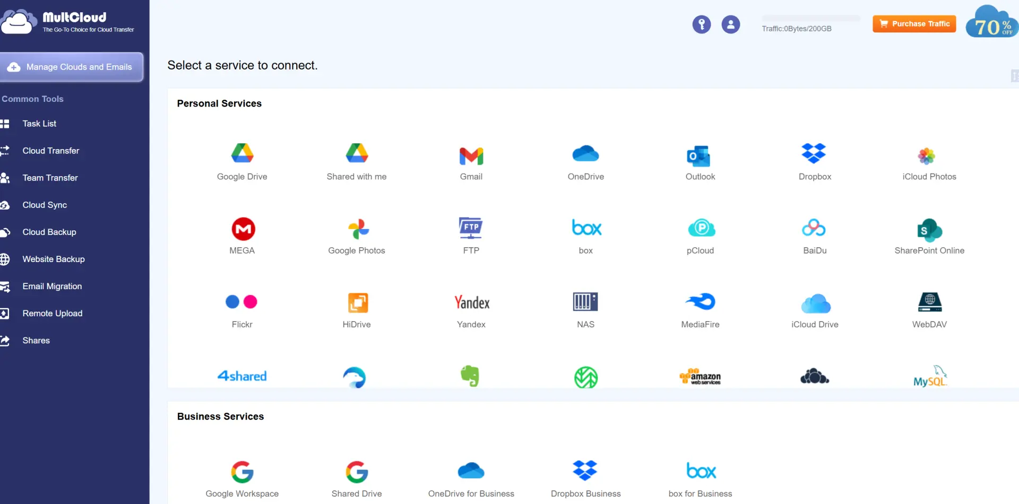This screenshot has width=1019, height=504.
Task: Open the user account profile icon
Action: pyautogui.click(x=730, y=24)
